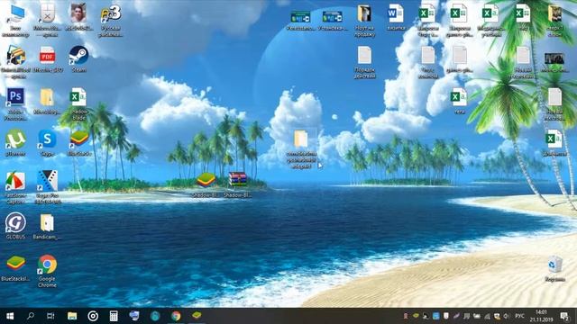The width and height of the screenshot is (577, 324).
Task: Select the folder near the mouse cursor
Action: click(300, 139)
